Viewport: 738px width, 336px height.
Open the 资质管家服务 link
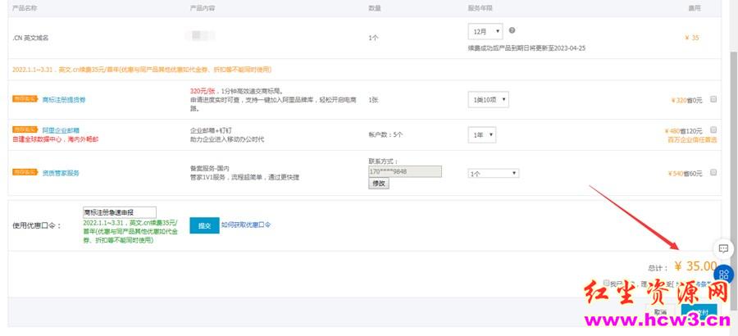[x=61, y=173]
